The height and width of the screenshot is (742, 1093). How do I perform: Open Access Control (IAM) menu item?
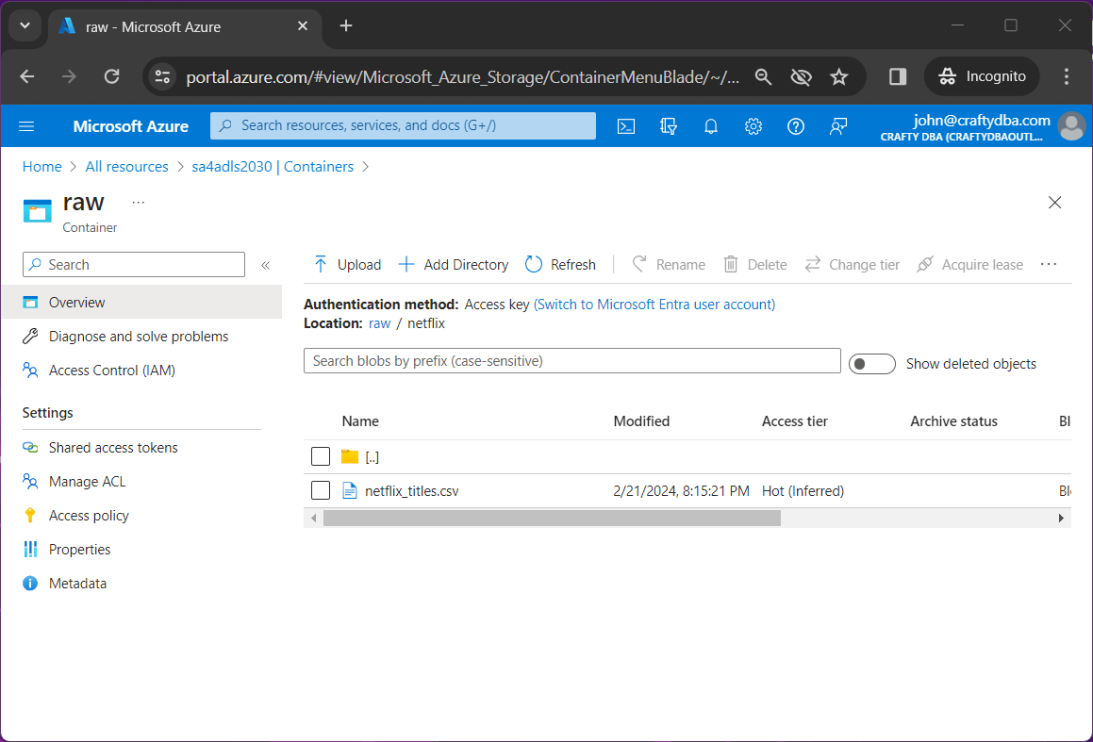(x=111, y=371)
